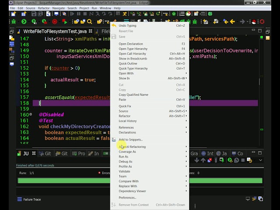280x210 pixels.
Task: Click Previous Failed Test up arrow in JUnit view
Action: click(x=203, y=160)
